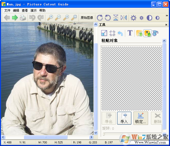The image size is (170, 146).
Task: Select the Text tool in tools panel
Action: point(130,33)
